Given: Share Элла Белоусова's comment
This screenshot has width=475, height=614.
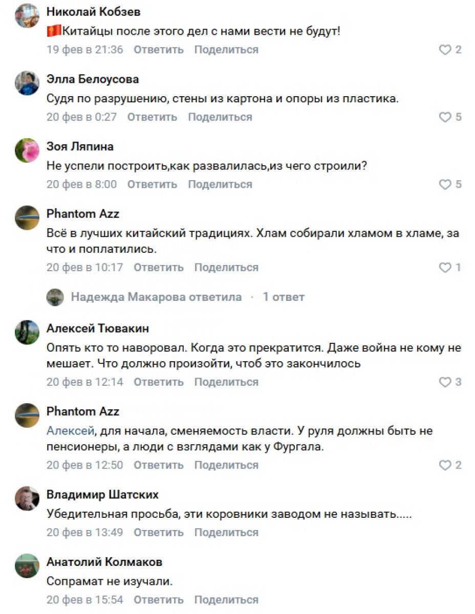Looking at the screenshot, I should pos(220,117).
